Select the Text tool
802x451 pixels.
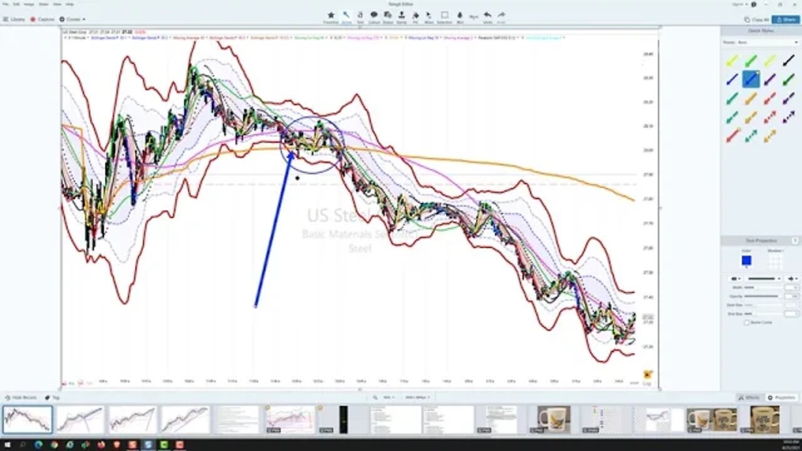tap(360, 17)
